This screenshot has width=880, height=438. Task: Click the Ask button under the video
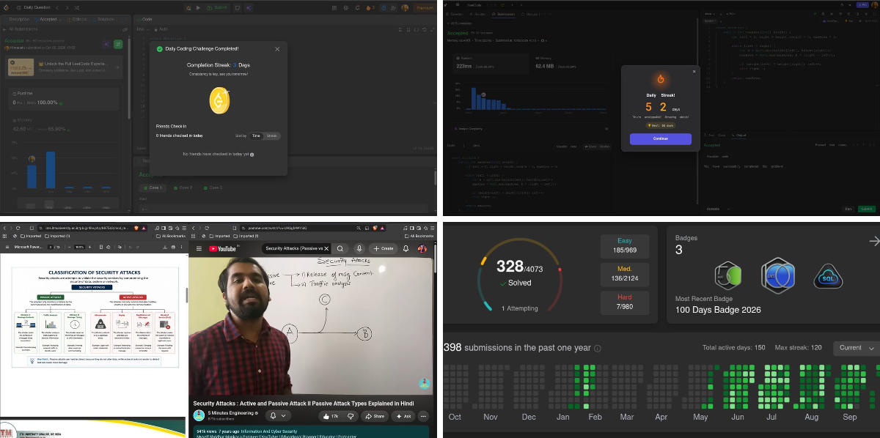tap(403, 416)
